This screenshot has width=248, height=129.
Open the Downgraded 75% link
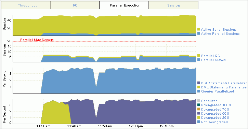(215, 110)
